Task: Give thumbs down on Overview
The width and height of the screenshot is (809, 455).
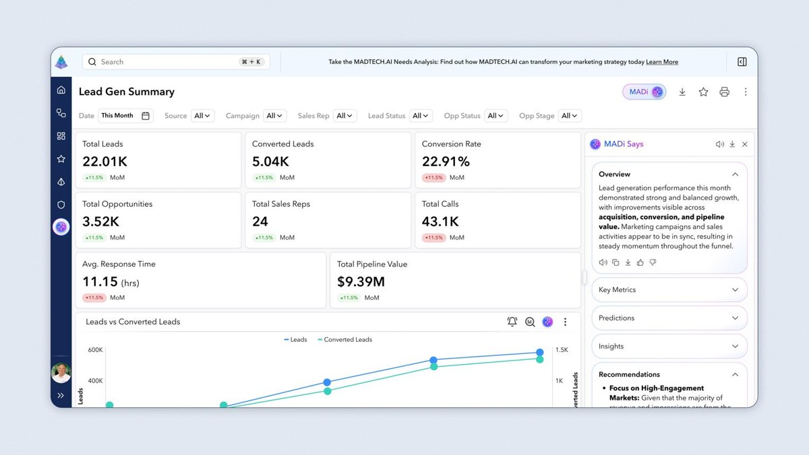Action: coord(653,262)
